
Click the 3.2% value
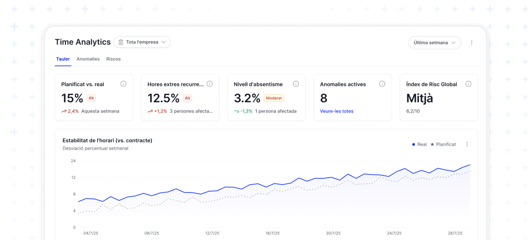247,98
